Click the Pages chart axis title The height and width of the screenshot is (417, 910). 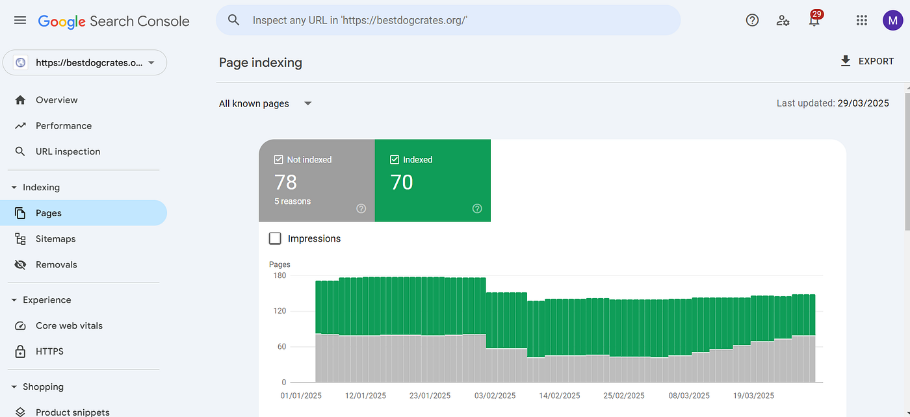pos(279,264)
